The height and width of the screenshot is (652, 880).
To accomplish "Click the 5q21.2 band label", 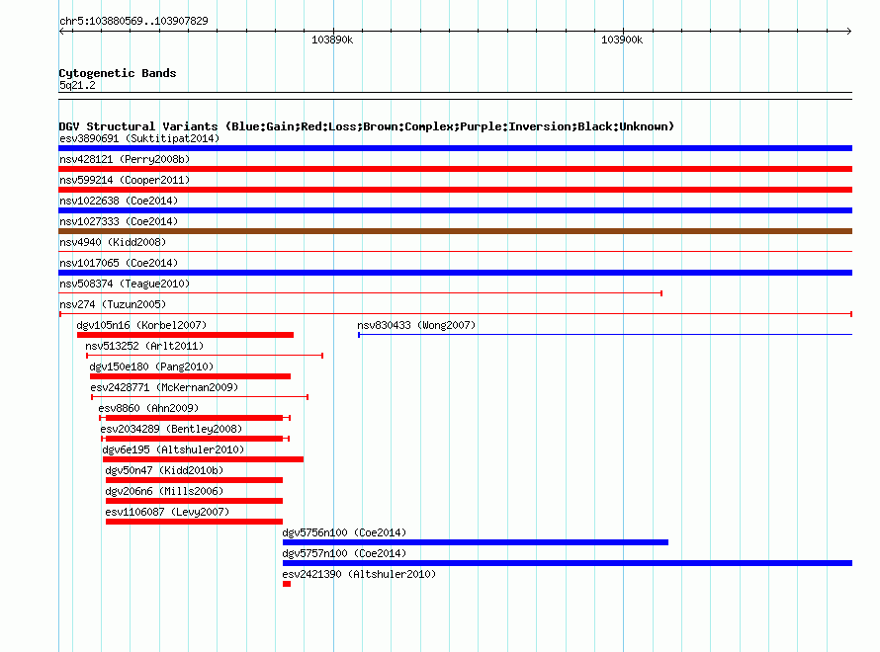I will [77, 85].
